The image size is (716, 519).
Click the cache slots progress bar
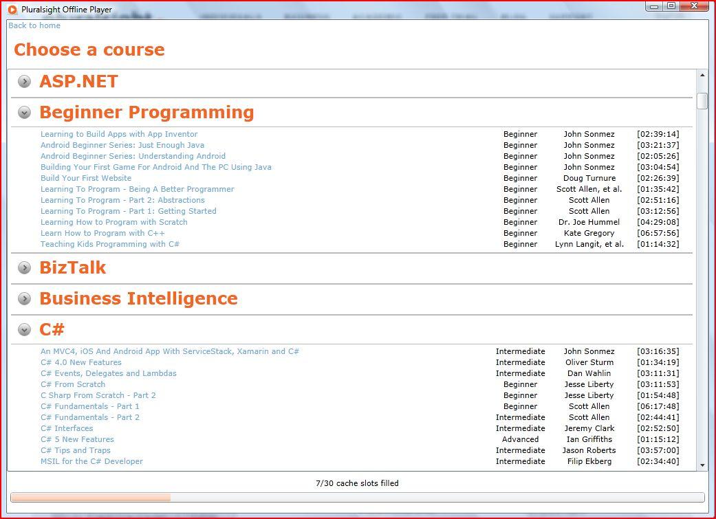(x=357, y=497)
